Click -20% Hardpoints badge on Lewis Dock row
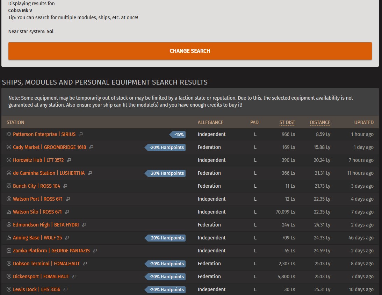Screen dimensions: 382x295 point(165,289)
